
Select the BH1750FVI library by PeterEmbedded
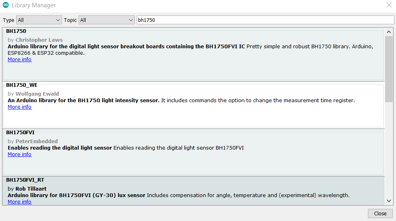click(x=193, y=152)
